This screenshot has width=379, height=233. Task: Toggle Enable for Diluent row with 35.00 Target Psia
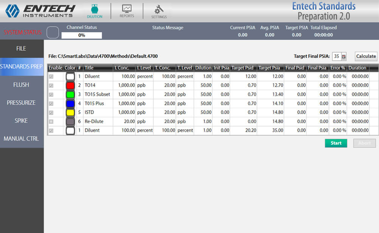click(x=51, y=131)
